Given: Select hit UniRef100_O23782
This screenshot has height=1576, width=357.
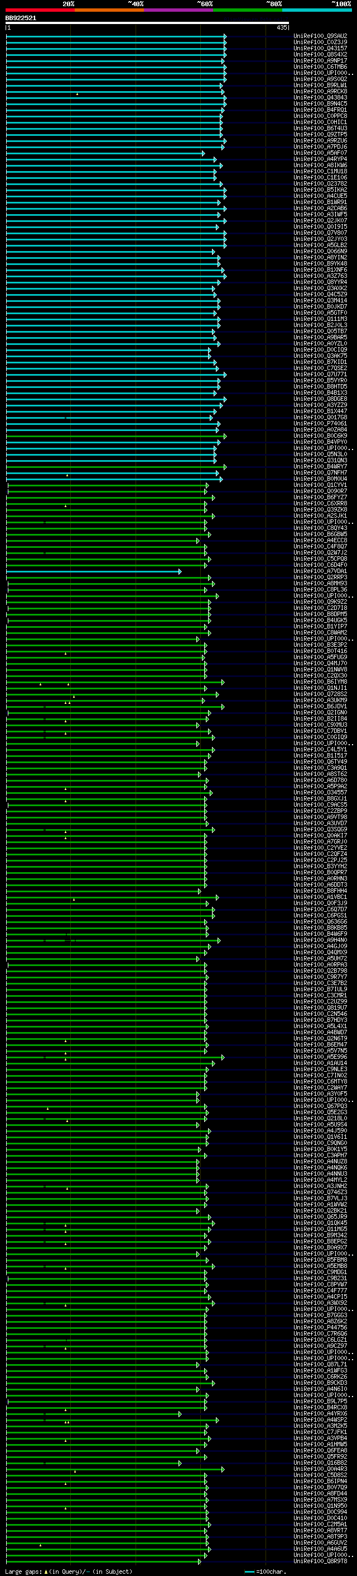Looking at the screenshot, I should (x=320, y=183).
